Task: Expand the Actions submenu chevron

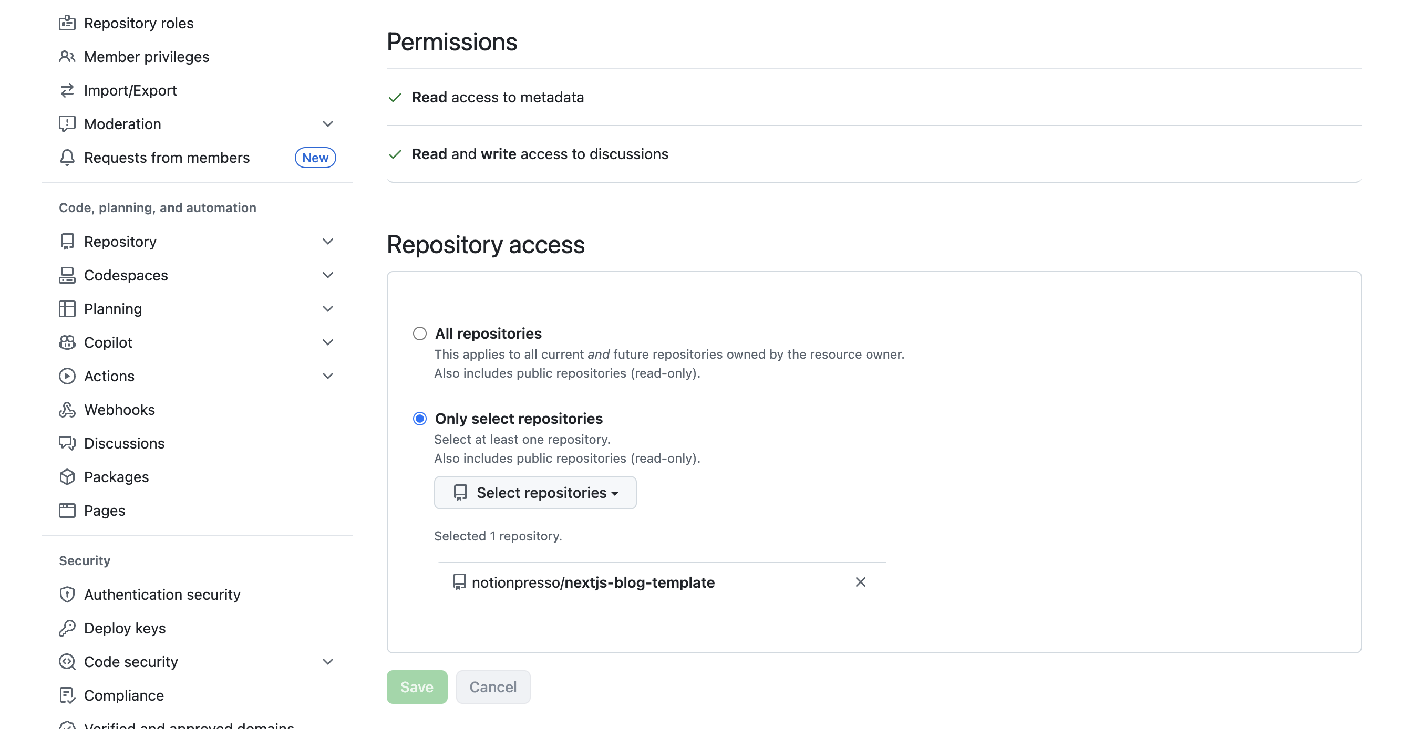Action: point(327,376)
